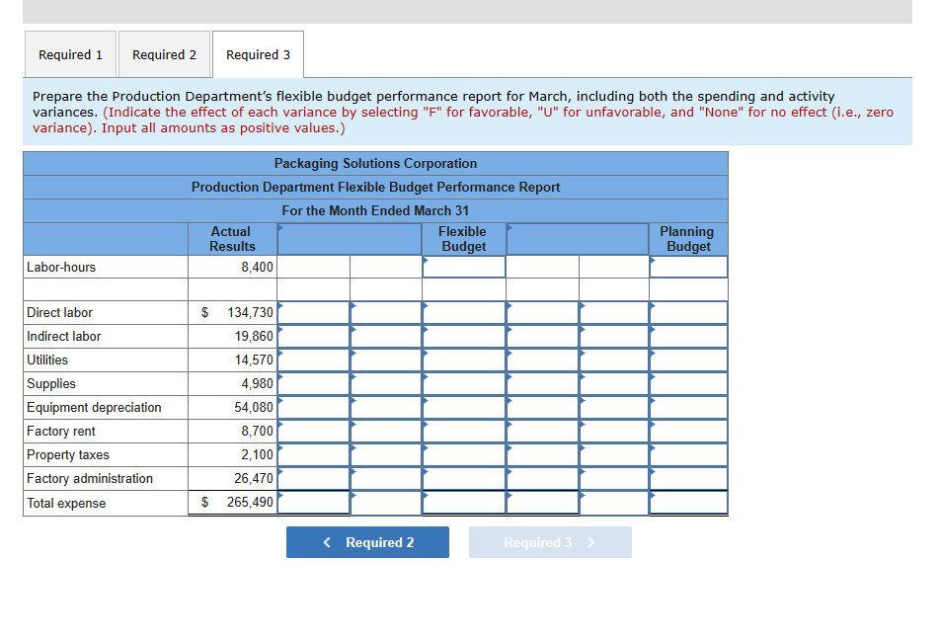Click the Indirect labor Flexible Budget cell
940x640 pixels.
pyautogui.click(x=463, y=336)
